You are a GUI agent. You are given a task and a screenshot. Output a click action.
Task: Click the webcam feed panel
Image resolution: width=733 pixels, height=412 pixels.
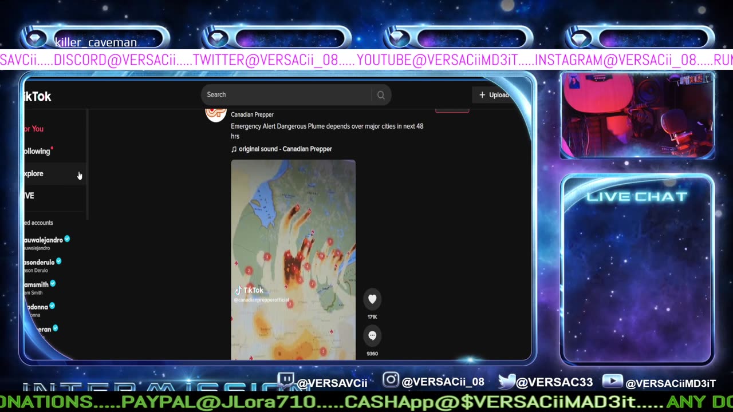[637, 115]
